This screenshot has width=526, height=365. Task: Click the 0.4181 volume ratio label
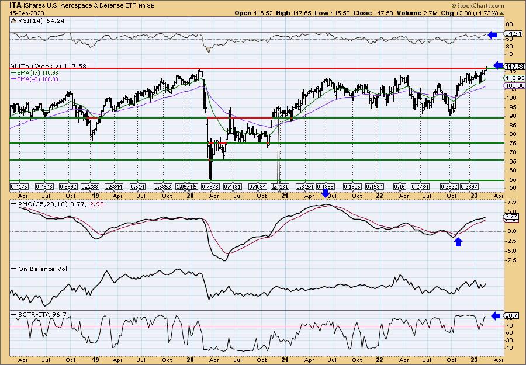[233, 186]
